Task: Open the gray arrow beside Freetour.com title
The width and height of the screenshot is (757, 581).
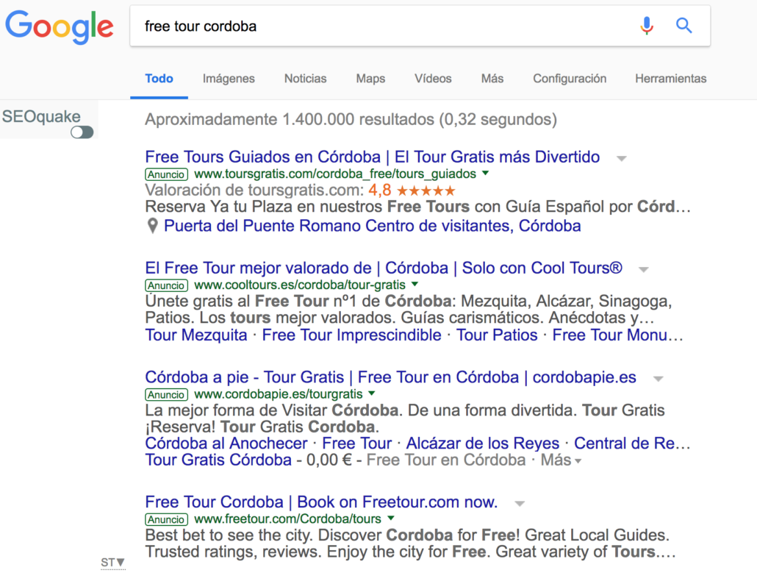Action: [520, 504]
